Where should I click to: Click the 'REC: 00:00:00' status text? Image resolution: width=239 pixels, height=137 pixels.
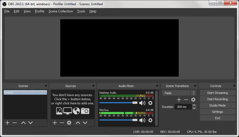tap(170, 132)
